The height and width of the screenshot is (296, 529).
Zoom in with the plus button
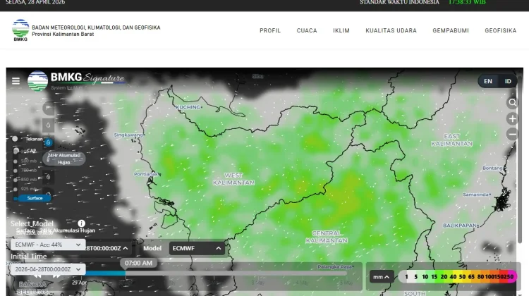(512, 118)
